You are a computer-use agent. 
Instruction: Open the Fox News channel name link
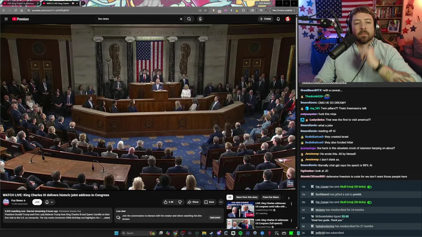pos(17,200)
